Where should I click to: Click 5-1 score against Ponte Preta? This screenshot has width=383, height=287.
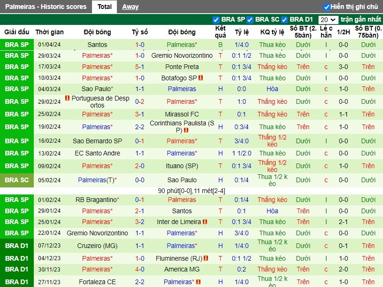[140, 67]
